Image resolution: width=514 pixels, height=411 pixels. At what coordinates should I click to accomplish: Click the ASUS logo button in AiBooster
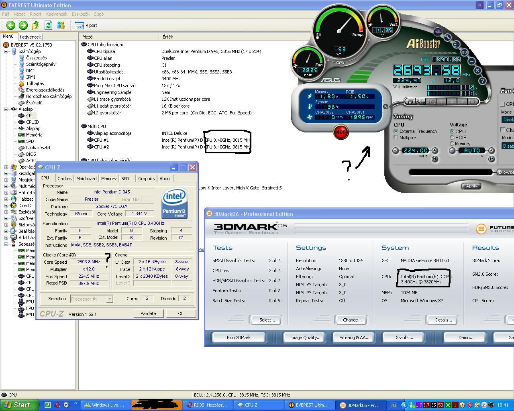coord(465,52)
